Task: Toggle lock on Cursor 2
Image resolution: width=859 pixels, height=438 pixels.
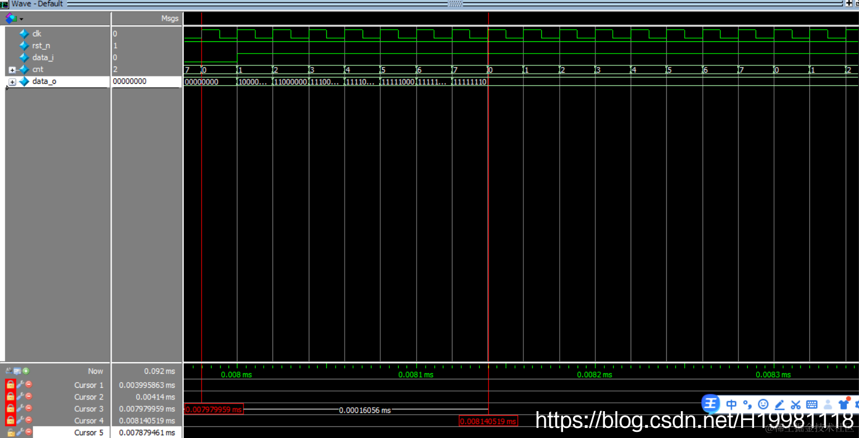Action: [10, 396]
